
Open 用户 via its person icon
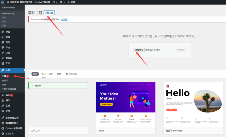(x=3, y=100)
